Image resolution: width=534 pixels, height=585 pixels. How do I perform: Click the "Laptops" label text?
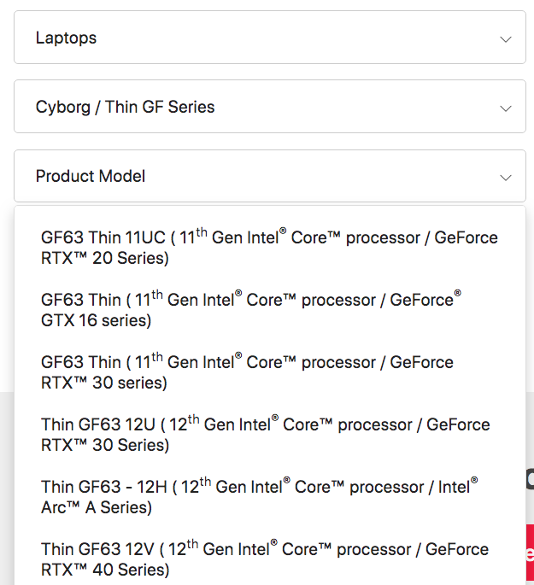(x=66, y=38)
